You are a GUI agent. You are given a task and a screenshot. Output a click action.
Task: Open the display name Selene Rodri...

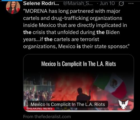(x=41, y=3)
